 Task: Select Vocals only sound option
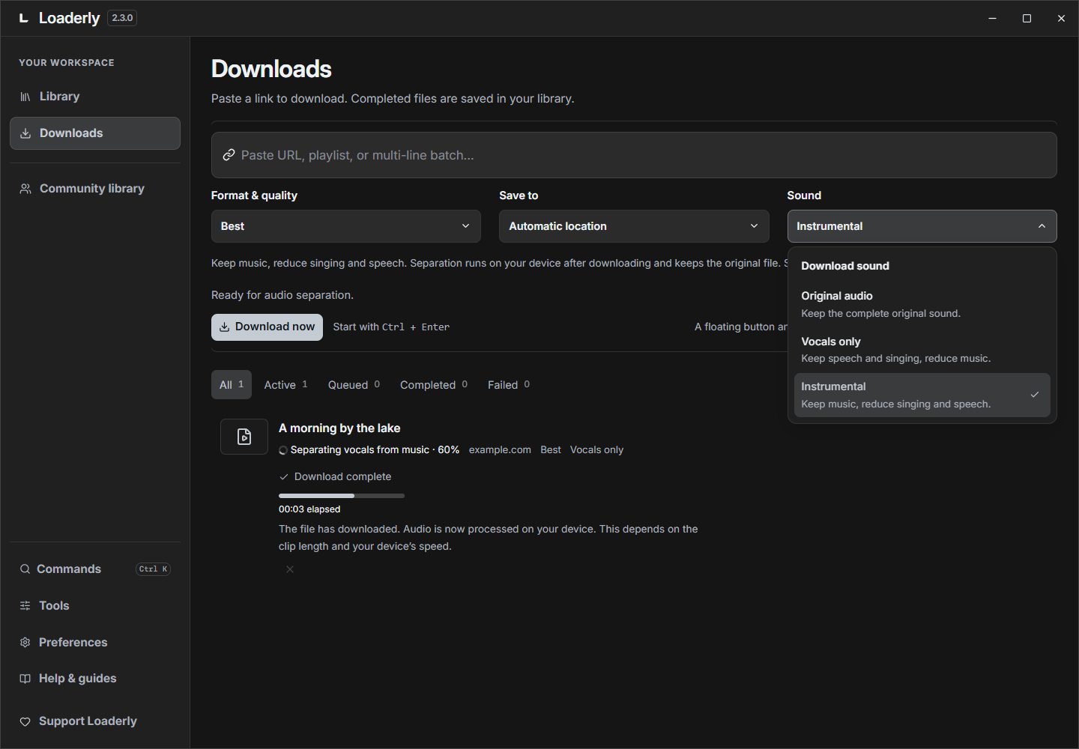(922, 350)
